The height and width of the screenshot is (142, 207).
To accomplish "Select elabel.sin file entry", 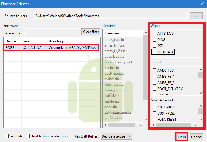I will click(x=112, y=79).
